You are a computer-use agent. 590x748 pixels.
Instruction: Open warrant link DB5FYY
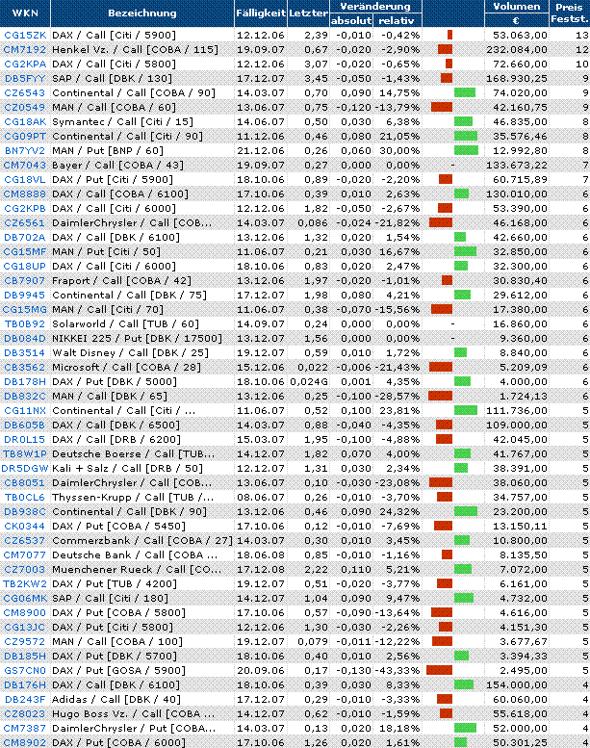click(25, 79)
